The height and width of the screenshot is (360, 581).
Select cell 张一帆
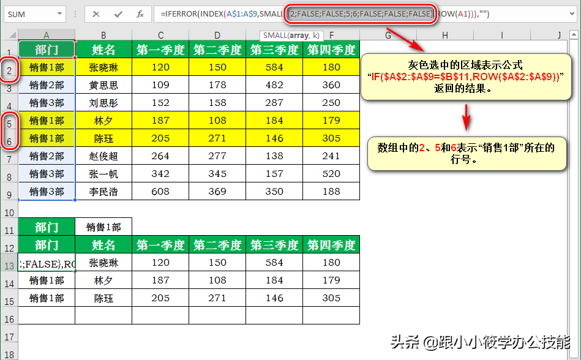[x=103, y=174]
